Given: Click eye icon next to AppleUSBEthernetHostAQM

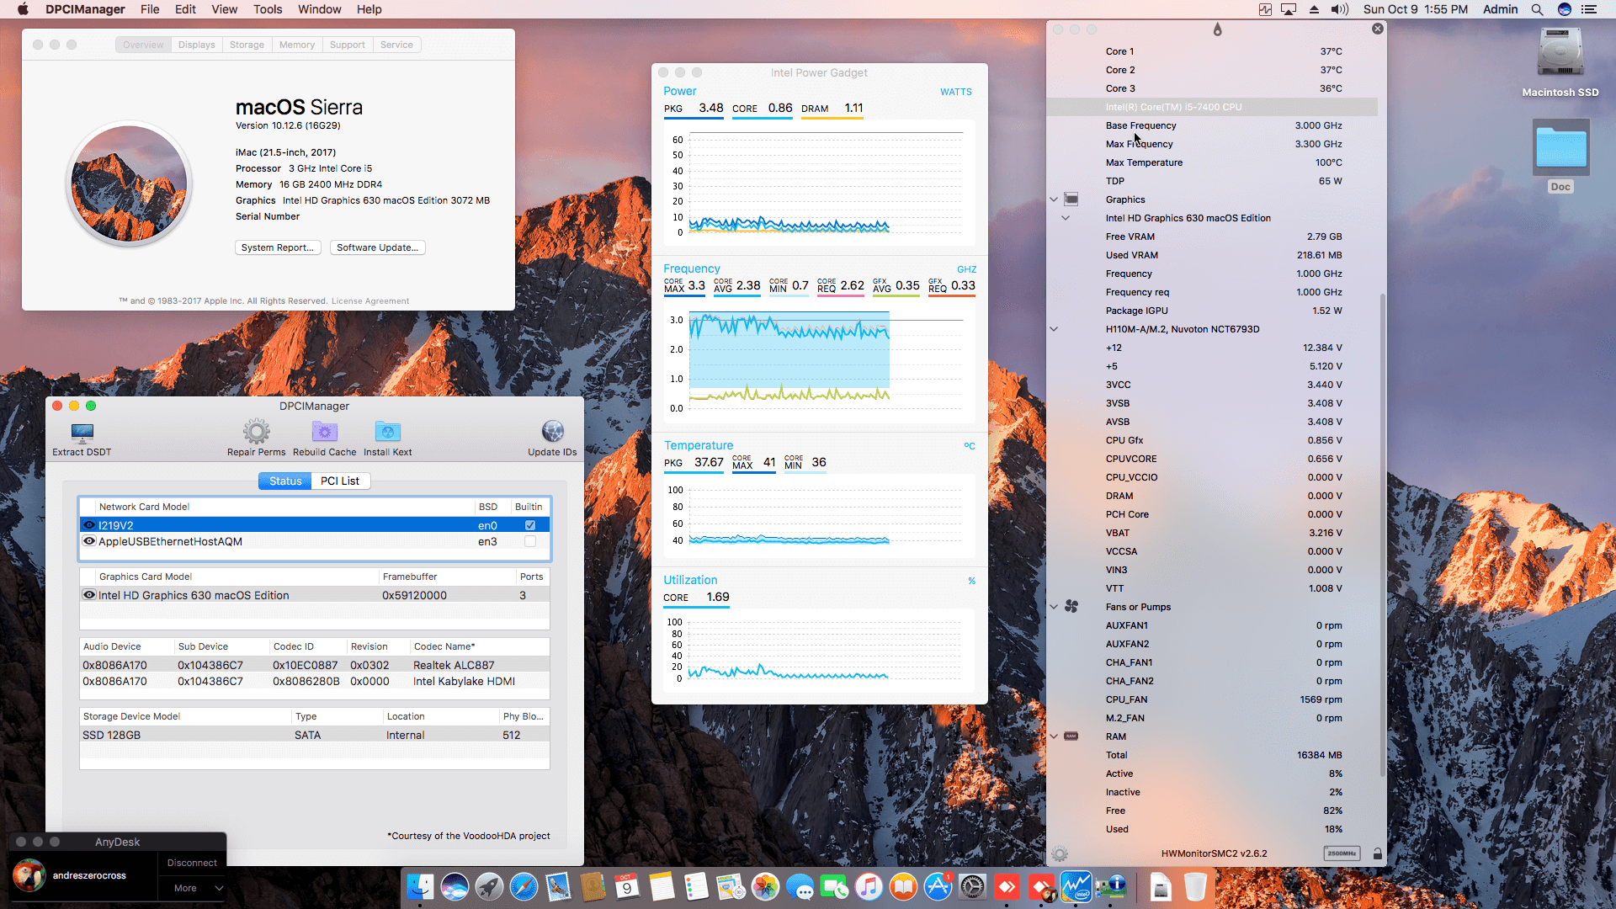Looking at the screenshot, I should pos(89,541).
